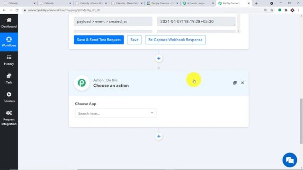Click the green circle extension icon
The height and width of the screenshot is (170, 303).
pyautogui.click(x=280, y=10)
